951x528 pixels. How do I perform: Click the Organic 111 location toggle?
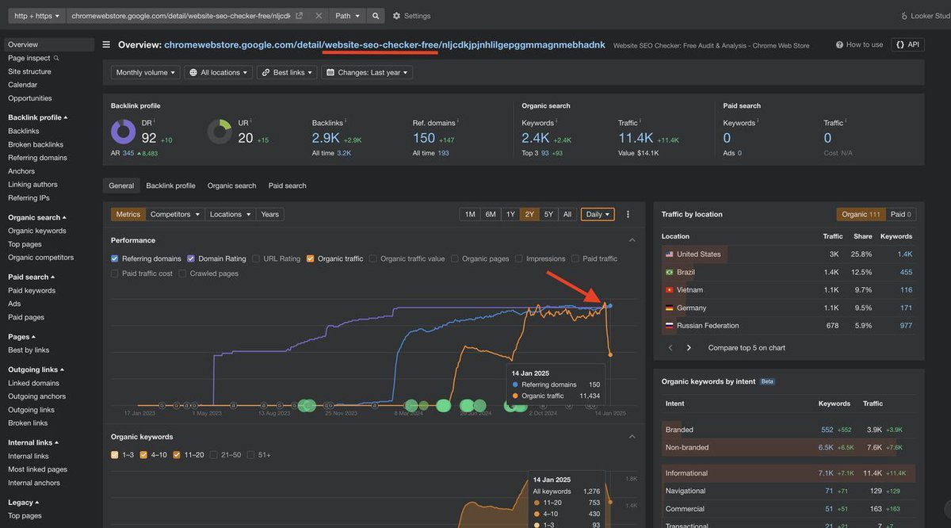pyautogui.click(x=861, y=214)
